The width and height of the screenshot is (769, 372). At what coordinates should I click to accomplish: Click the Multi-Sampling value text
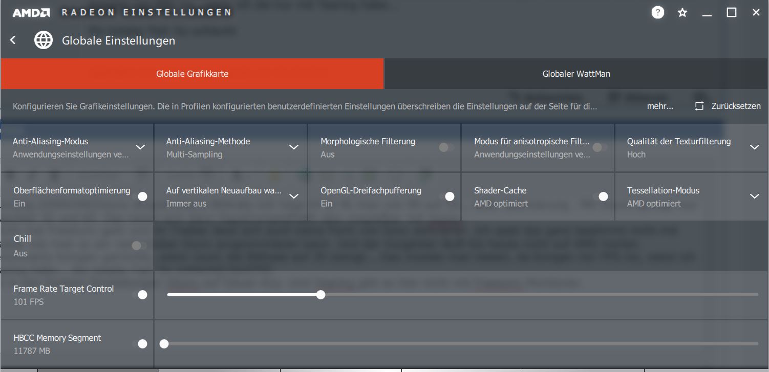click(x=195, y=155)
